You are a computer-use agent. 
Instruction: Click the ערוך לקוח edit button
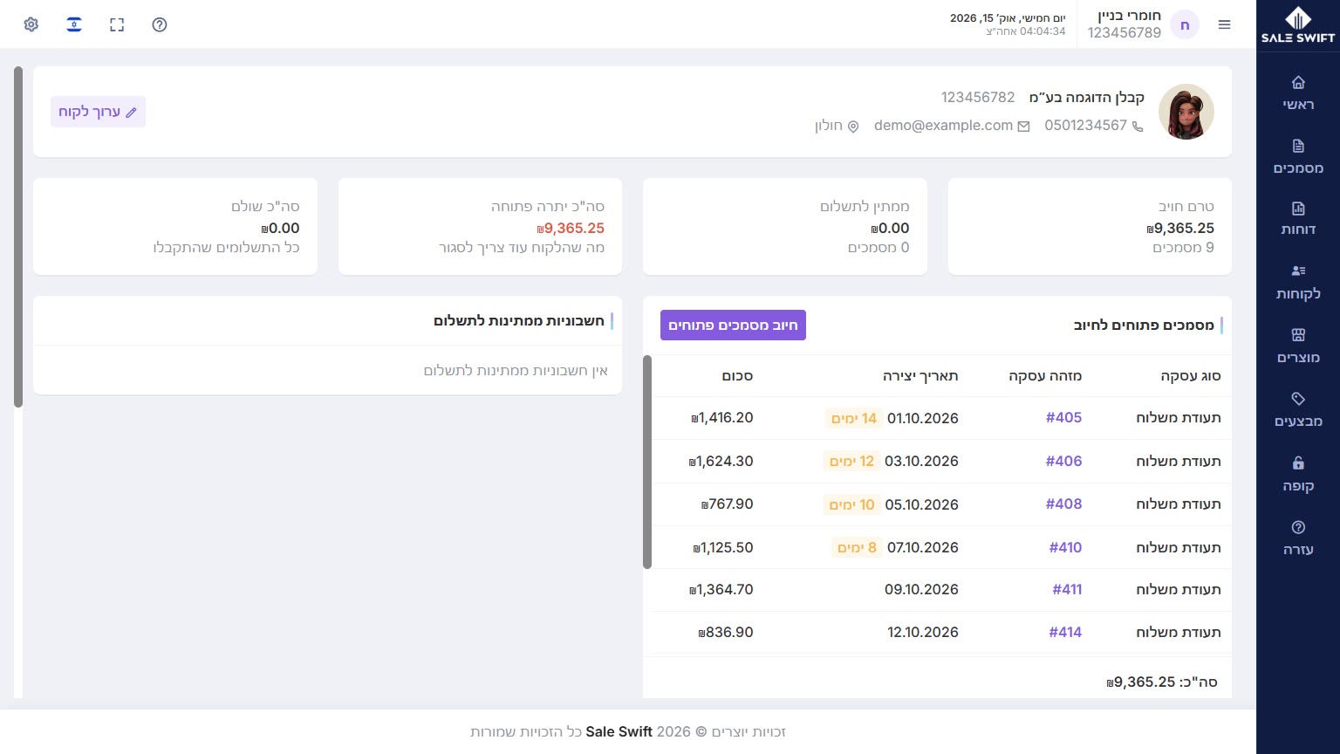coord(98,112)
